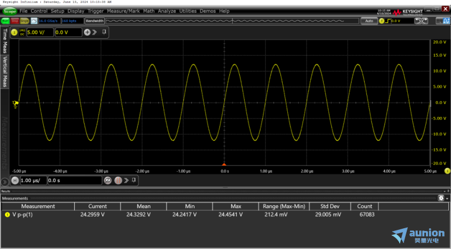Open the Time Meas side tab
Screen dimensions: 451x249
pos(4,41)
